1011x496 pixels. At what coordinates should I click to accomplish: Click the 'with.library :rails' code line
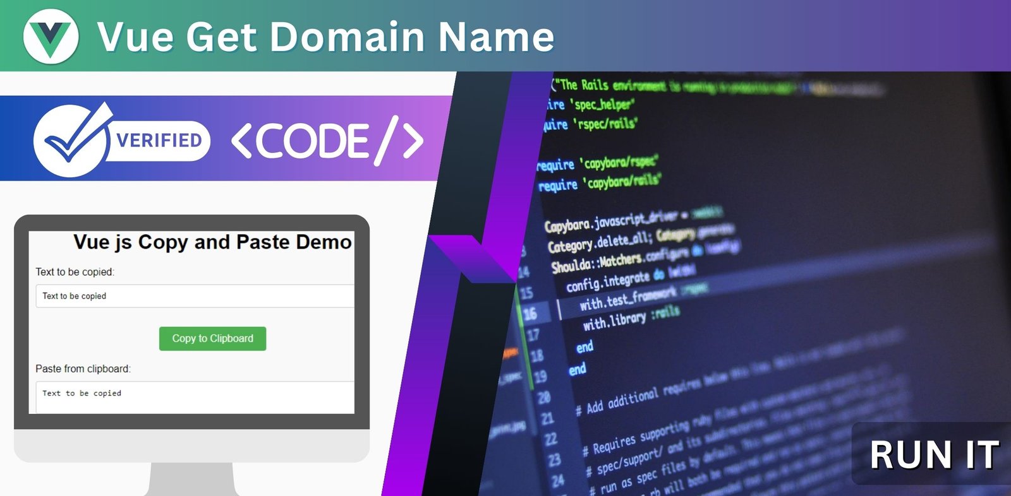click(631, 318)
